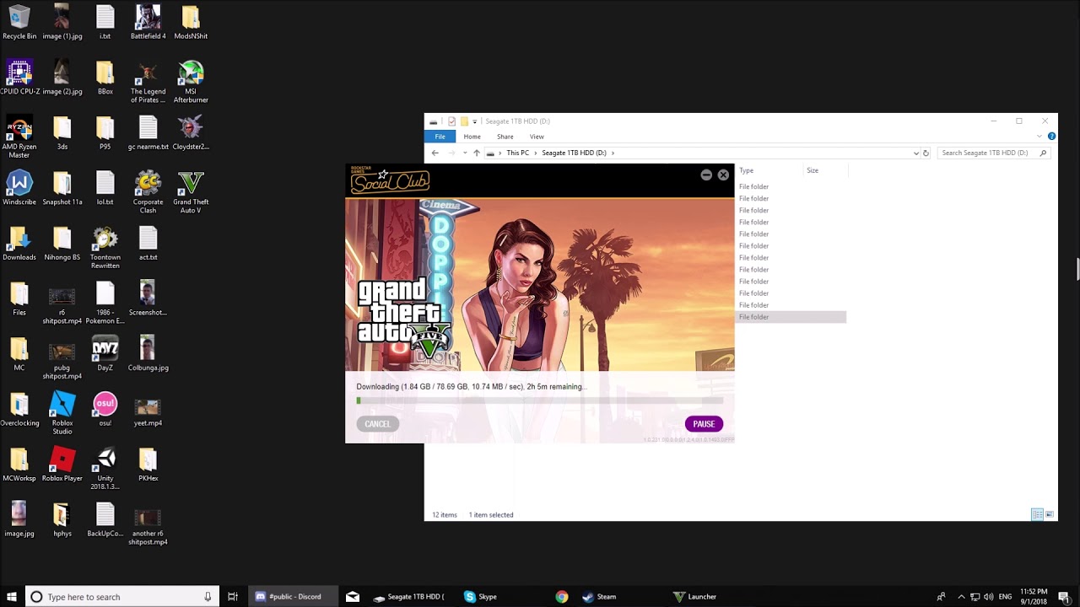Switch to large icons view layout

[1050, 514]
